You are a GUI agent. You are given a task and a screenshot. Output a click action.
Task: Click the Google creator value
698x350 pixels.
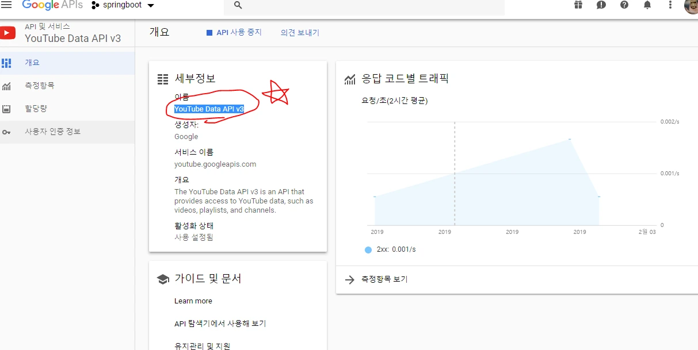tap(186, 137)
